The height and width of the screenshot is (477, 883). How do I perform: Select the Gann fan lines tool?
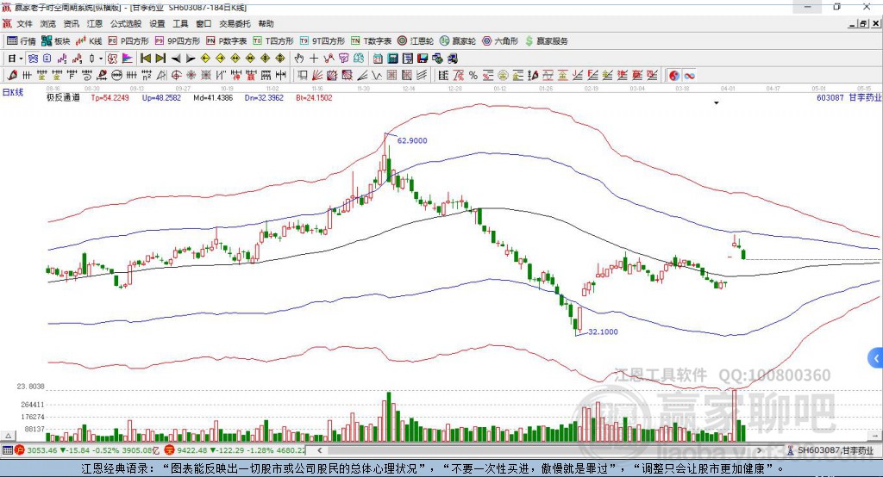tap(317, 75)
